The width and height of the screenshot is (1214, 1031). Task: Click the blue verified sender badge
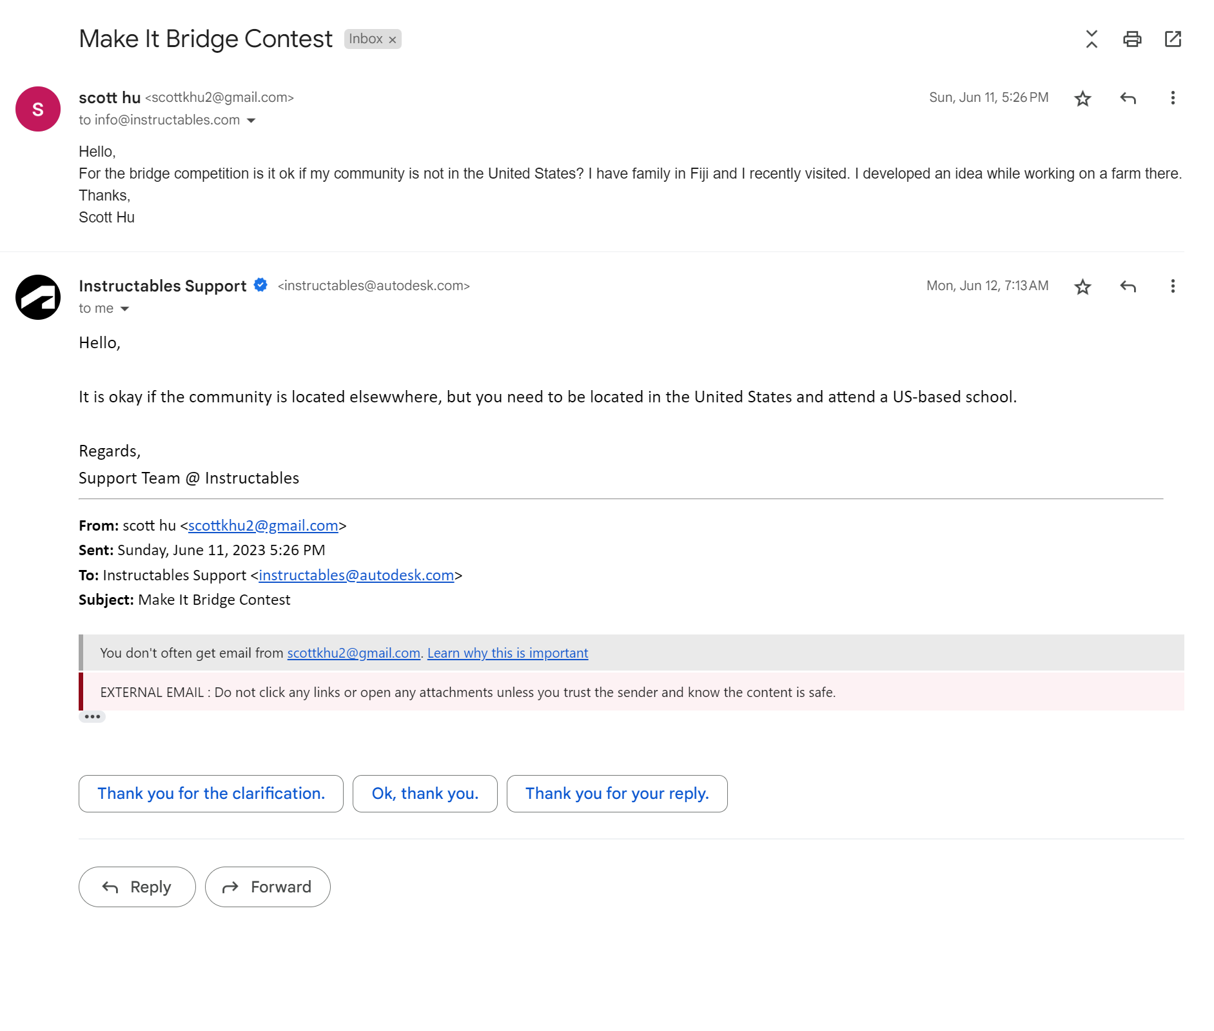tap(260, 285)
